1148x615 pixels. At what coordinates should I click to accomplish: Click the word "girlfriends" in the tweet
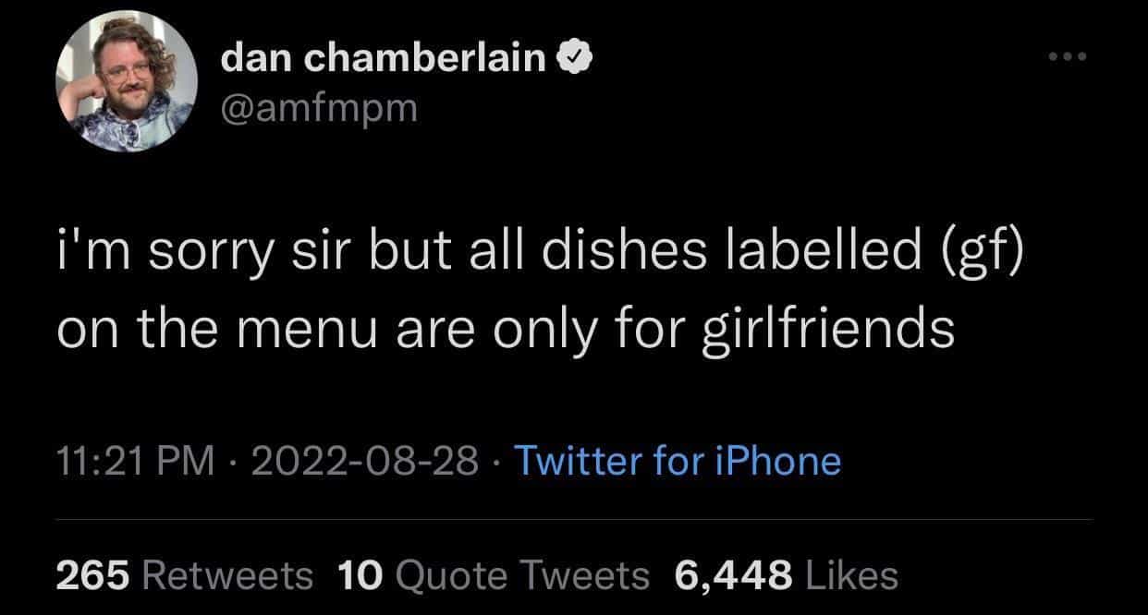[x=830, y=328]
